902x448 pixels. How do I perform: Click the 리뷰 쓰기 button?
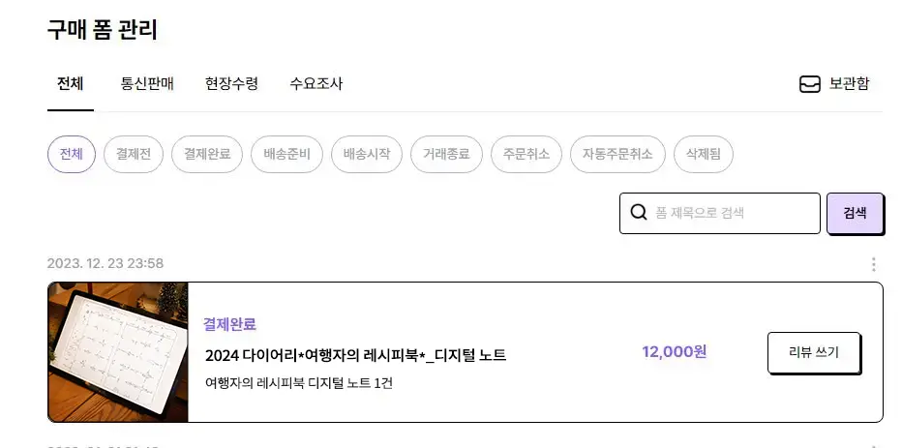coord(814,352)
